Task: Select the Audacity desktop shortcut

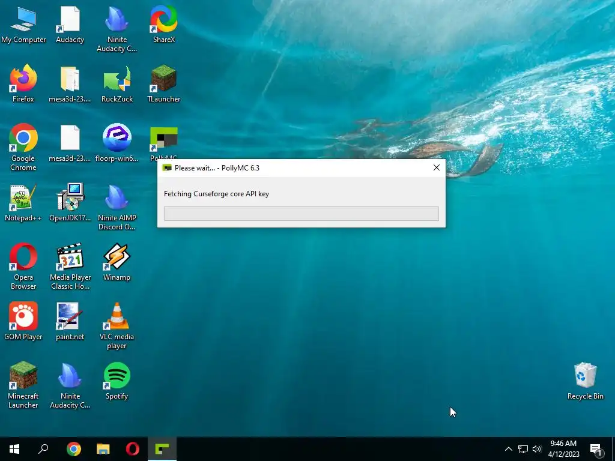Action: pyautogui.click(x=70, y=24)
